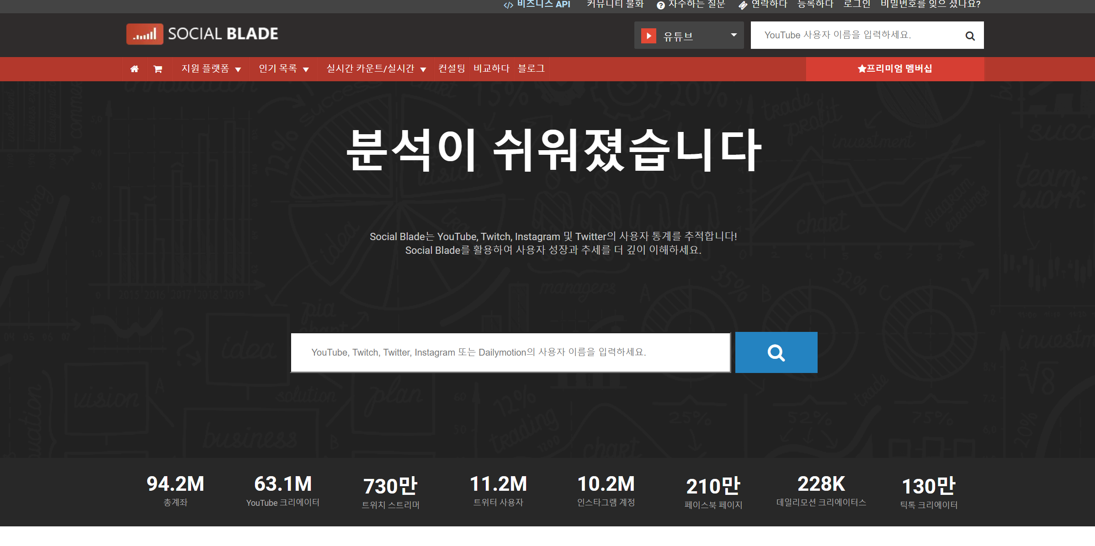Click the 연락하다 contact link

tap(763, 4)
